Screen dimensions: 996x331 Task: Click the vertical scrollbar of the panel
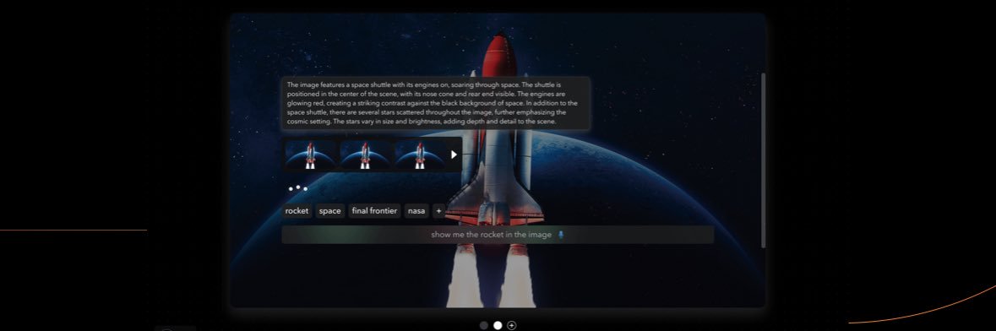tap(763, 160)
